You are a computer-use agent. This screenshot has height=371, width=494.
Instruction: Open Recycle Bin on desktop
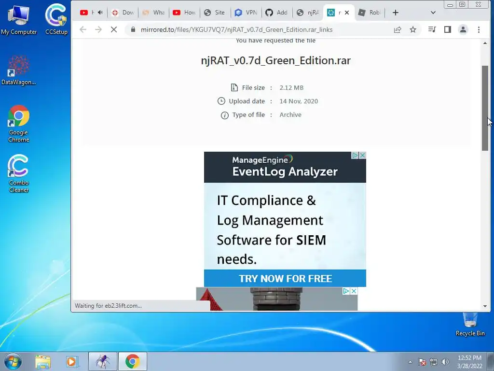(x=470, y=324)
